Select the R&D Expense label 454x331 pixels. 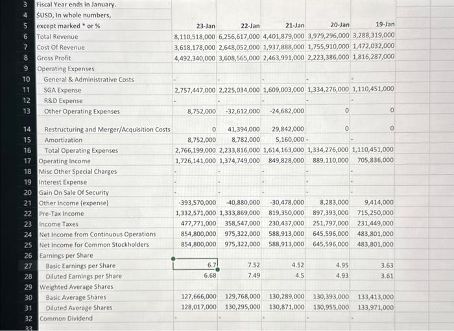[x=63, y=101]
